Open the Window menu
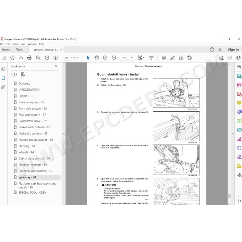The width and height of the screenshot is (242, 242). pyautogui.click(x=32, y=44)
